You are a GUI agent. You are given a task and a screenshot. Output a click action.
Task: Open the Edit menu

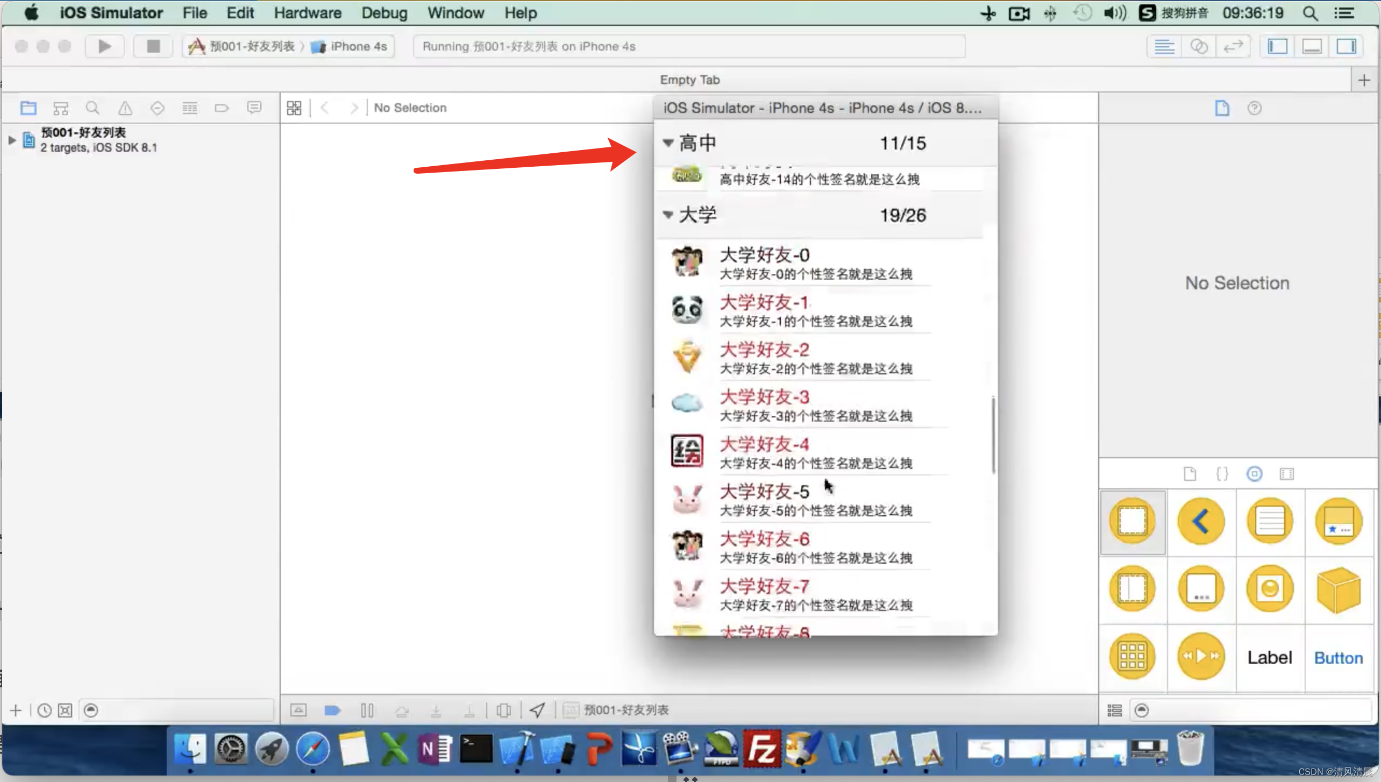240,13
